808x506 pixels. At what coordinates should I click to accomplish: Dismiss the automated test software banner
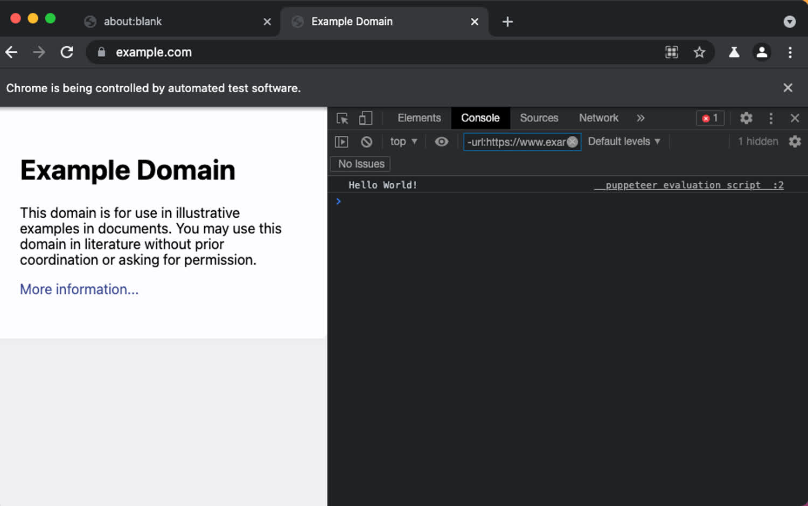pos(788,88)
